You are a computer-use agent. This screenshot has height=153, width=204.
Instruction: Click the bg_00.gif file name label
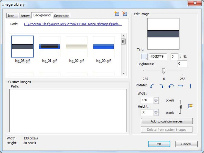tap(104, 61)
